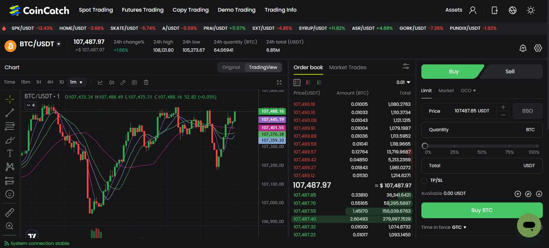Click the transfer icon near Available
The image size is (549, 248).
click(528, 194)
